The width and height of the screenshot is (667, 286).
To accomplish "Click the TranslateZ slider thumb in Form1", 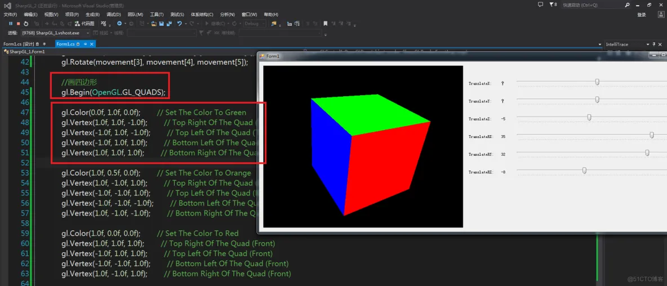I will click(589, 117).
